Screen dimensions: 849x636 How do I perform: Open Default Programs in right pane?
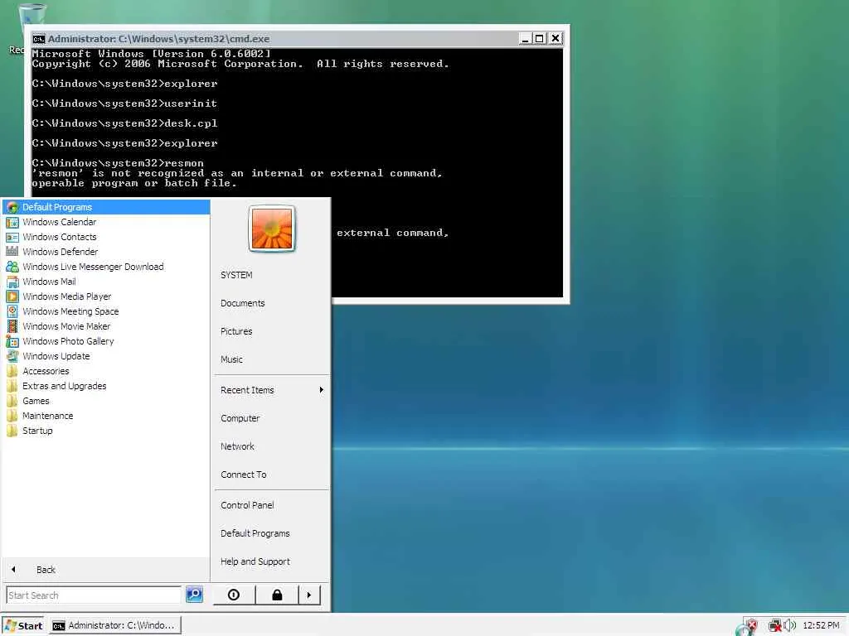click(x=255, y=533)
